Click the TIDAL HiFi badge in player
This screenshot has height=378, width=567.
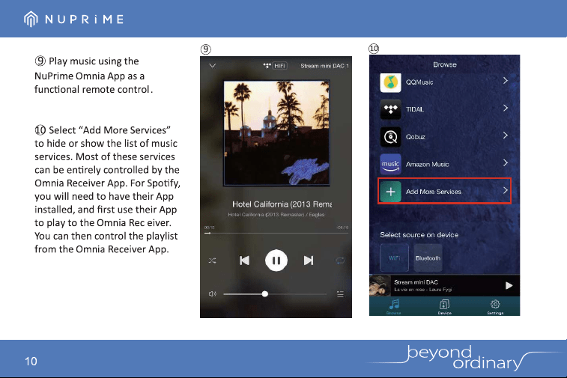pos(275,66)
